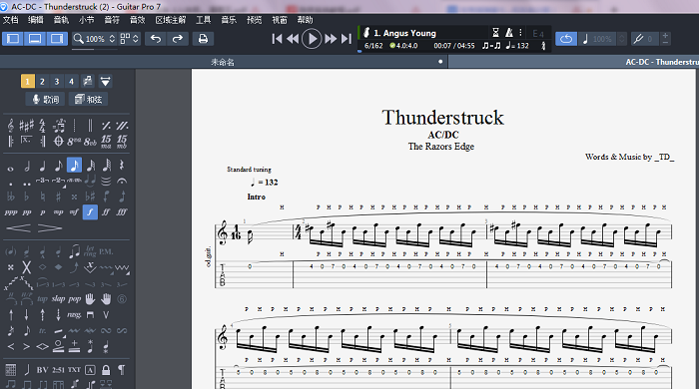Open the key signature tool (three sharps)

[x=26, y=126]
